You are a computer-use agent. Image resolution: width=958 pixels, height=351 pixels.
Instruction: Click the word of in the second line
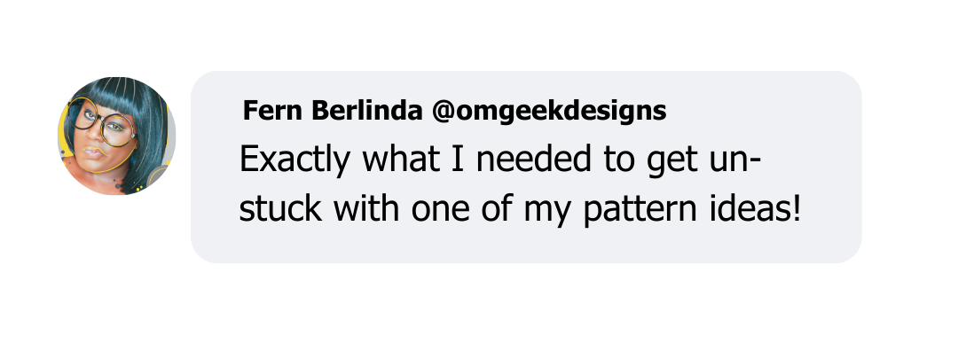pyautogui.click(x=498, y=208)
